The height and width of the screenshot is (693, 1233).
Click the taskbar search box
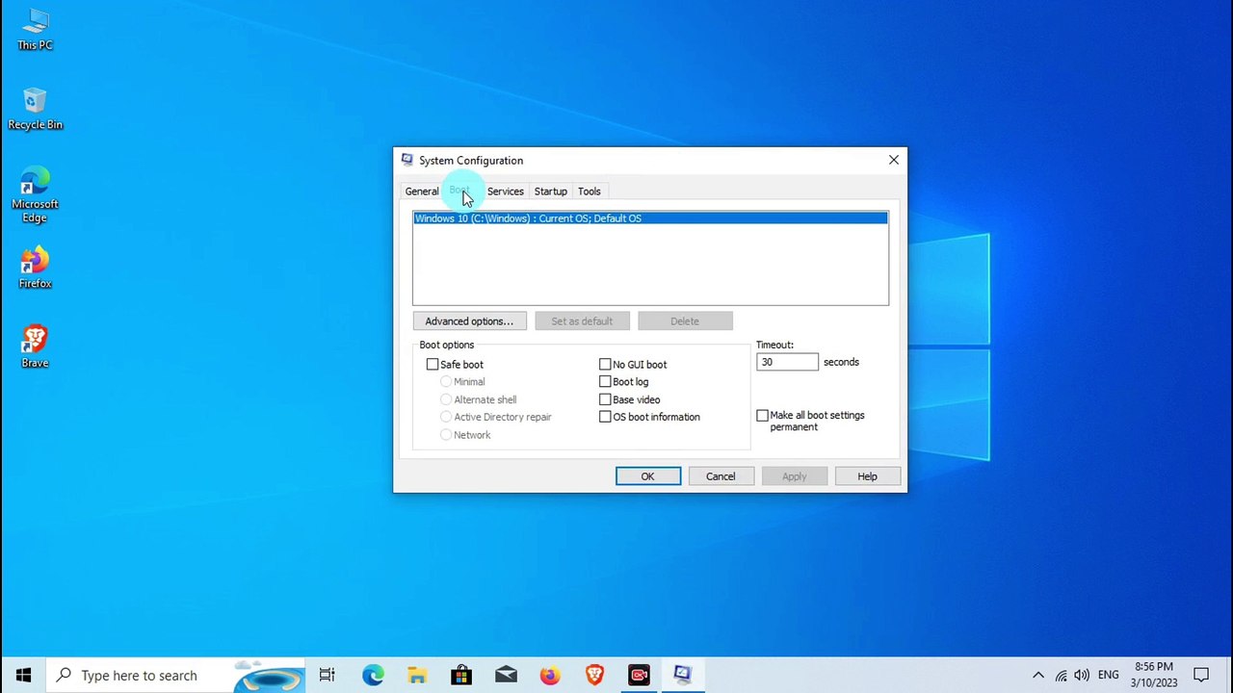coord(174,675)
